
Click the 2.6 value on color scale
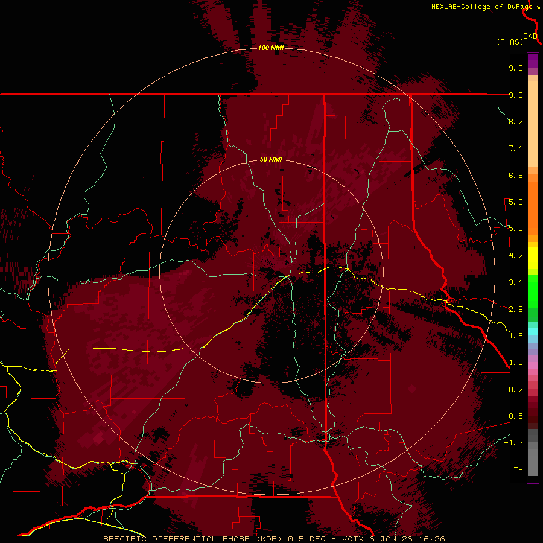click(516, 310)
